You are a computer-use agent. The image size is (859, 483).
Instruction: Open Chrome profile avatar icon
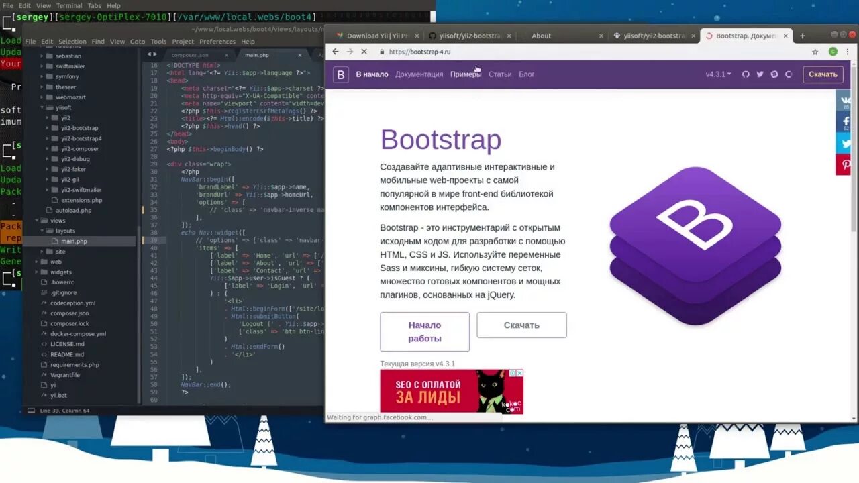(x=833, y=52)
